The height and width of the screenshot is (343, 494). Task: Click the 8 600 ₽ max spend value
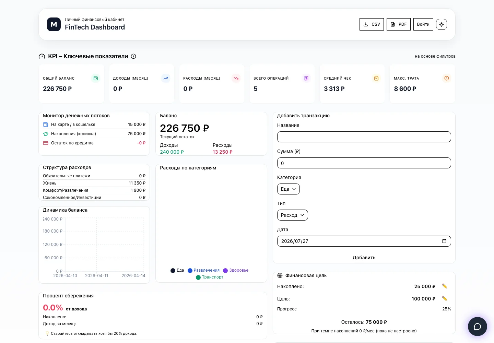[405, 89]
